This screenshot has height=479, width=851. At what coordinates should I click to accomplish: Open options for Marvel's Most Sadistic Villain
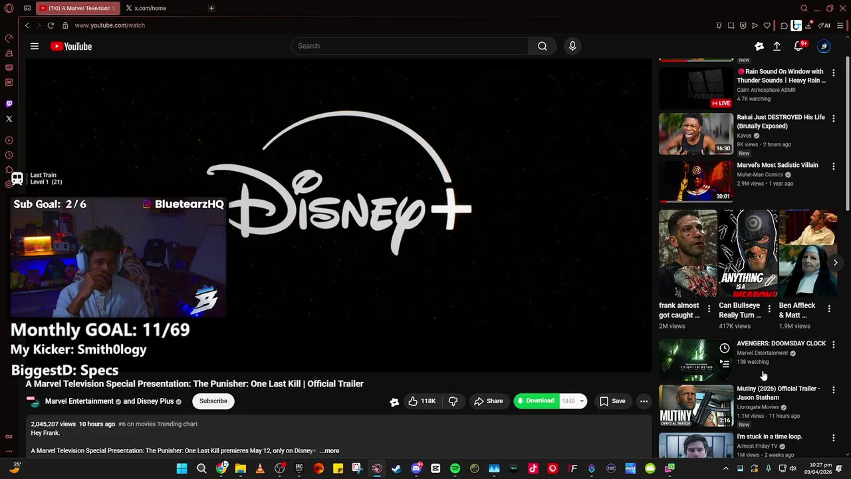tap(833, 166)
